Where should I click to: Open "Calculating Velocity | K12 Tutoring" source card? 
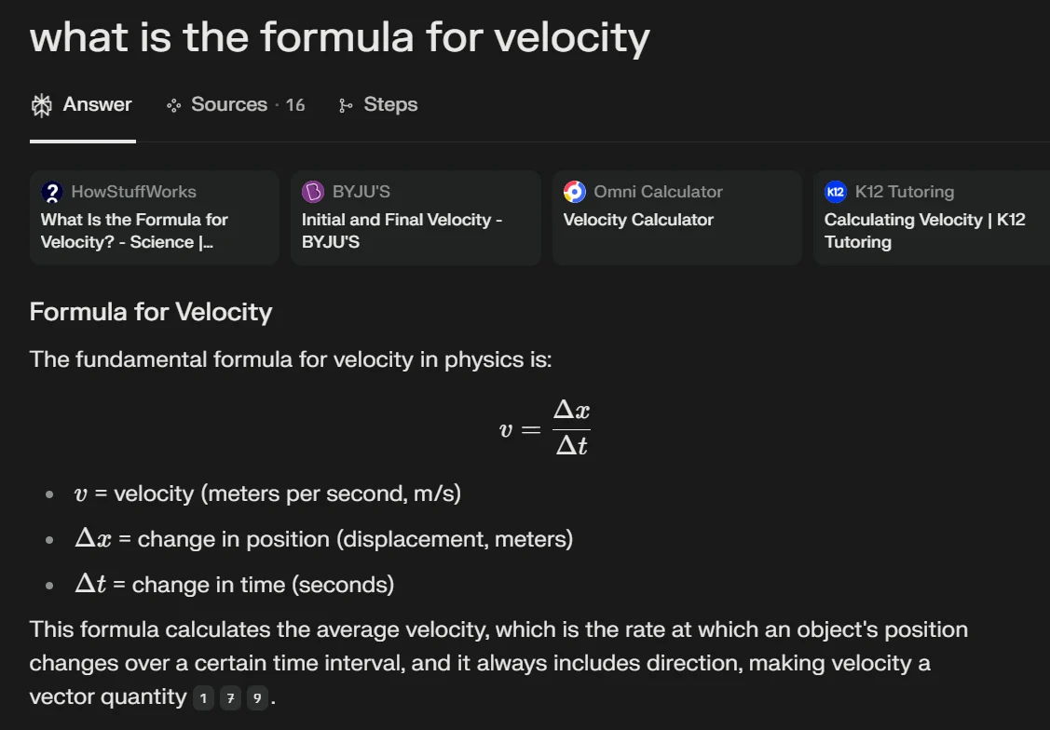pos(924,230)
